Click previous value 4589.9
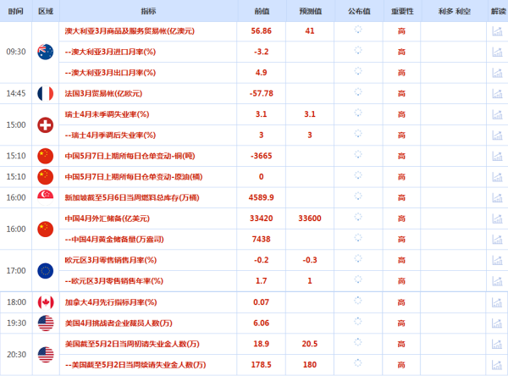The image size is (508, 376). click(261, 197)
